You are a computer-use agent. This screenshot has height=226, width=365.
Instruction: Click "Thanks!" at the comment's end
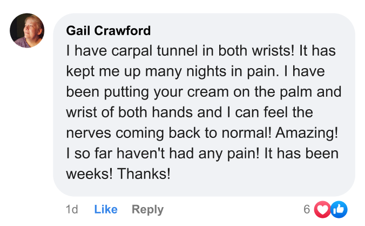click(144, 174)
